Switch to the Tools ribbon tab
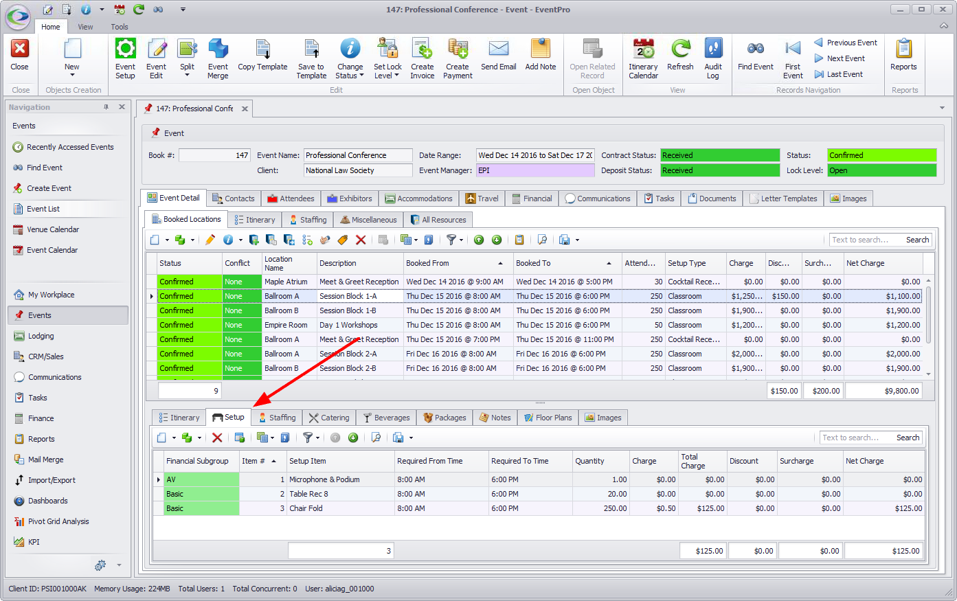Screen dimensions: 957x601 tap(120, 27)
